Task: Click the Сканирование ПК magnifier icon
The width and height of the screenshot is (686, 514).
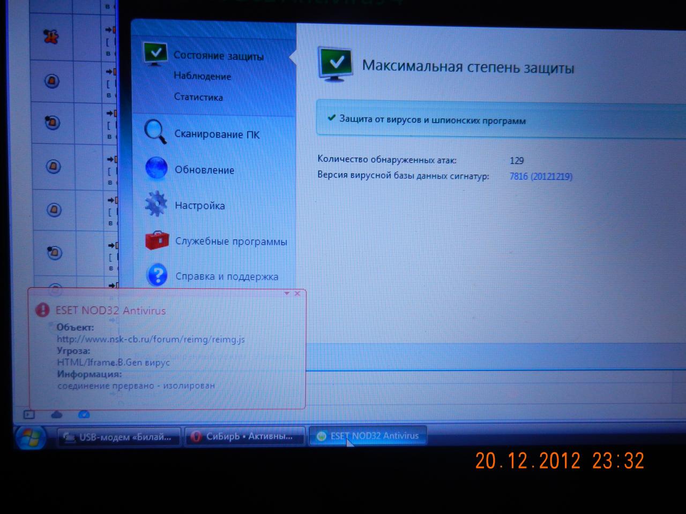Action: tap(155, 132)
